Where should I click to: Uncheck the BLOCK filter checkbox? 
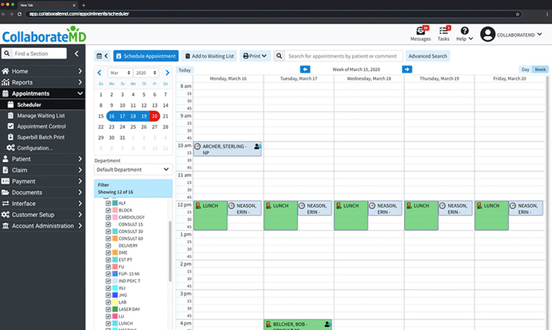coord(108,210)
